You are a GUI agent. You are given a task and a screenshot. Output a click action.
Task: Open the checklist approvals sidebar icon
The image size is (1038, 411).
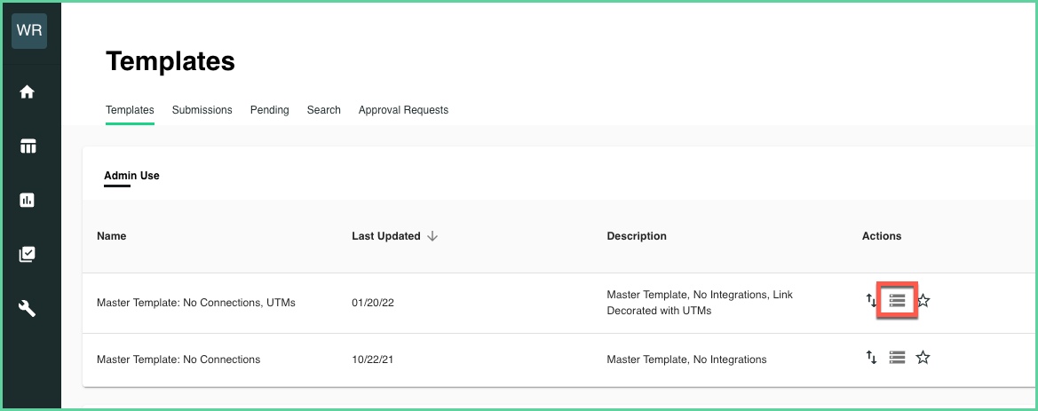[x=28, y=254]
